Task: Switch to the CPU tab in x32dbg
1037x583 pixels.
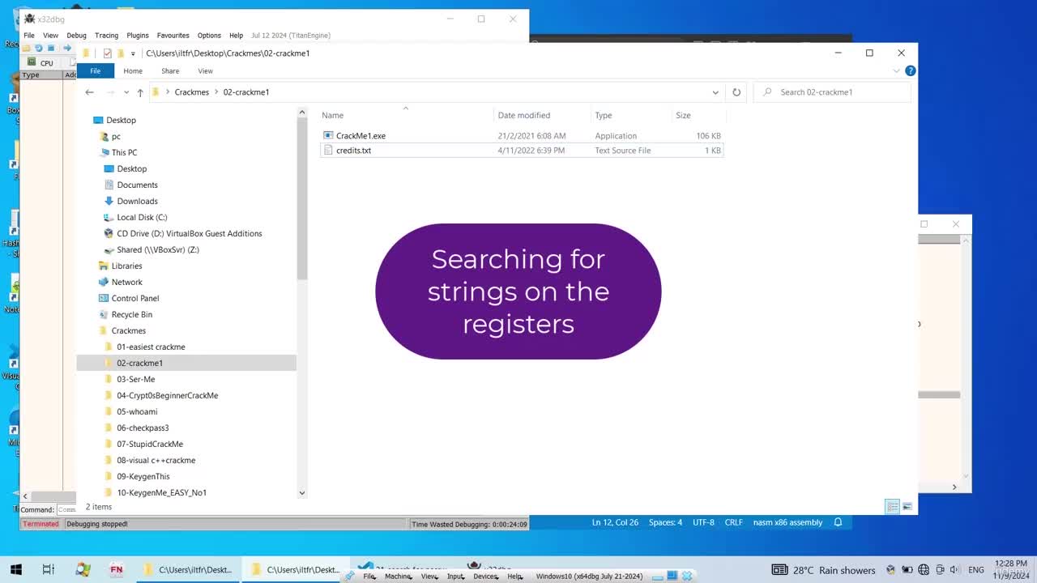Action: 41,62
